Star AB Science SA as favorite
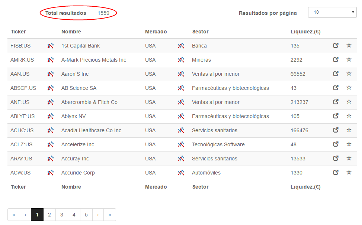Screen dimensions: 362x225 click(349, 88)
